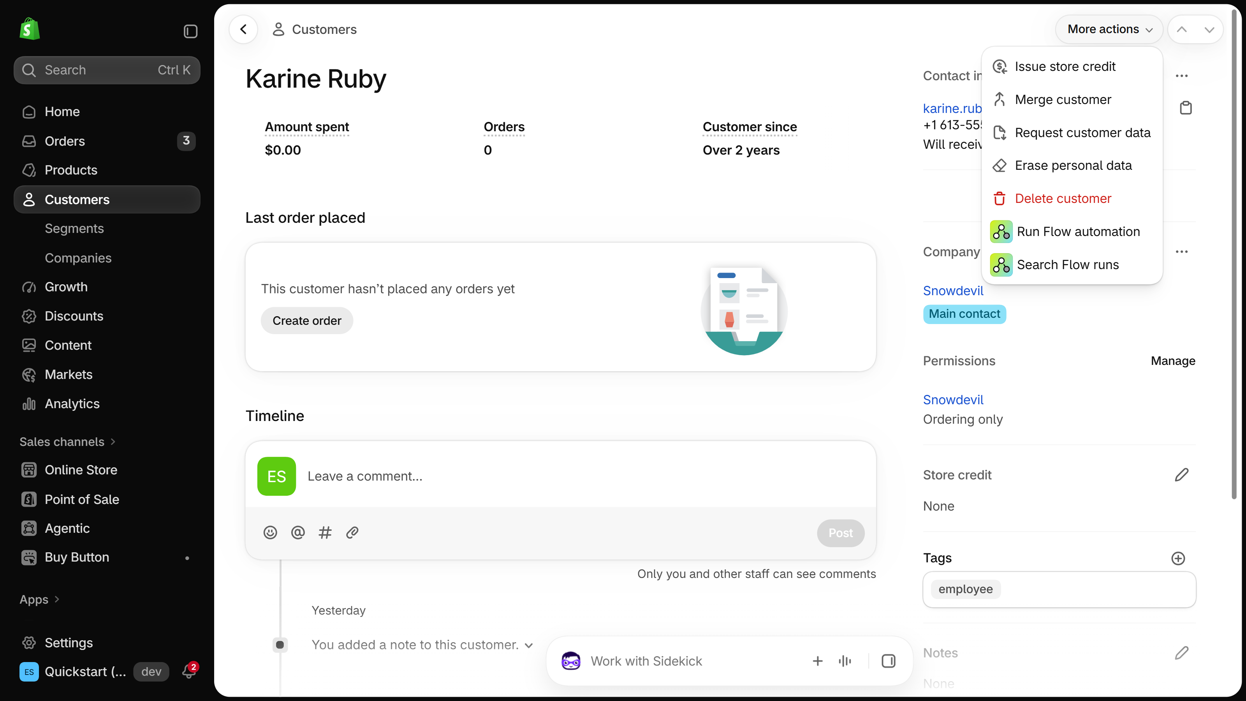Screen dimensions: 1246x701
Task: Add a hashtag reference to comment
Action: [325, 533]
